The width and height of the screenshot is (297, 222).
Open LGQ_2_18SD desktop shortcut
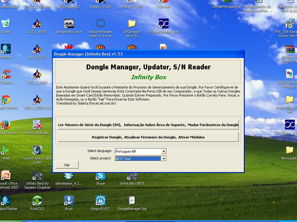(x=37, y=74)
